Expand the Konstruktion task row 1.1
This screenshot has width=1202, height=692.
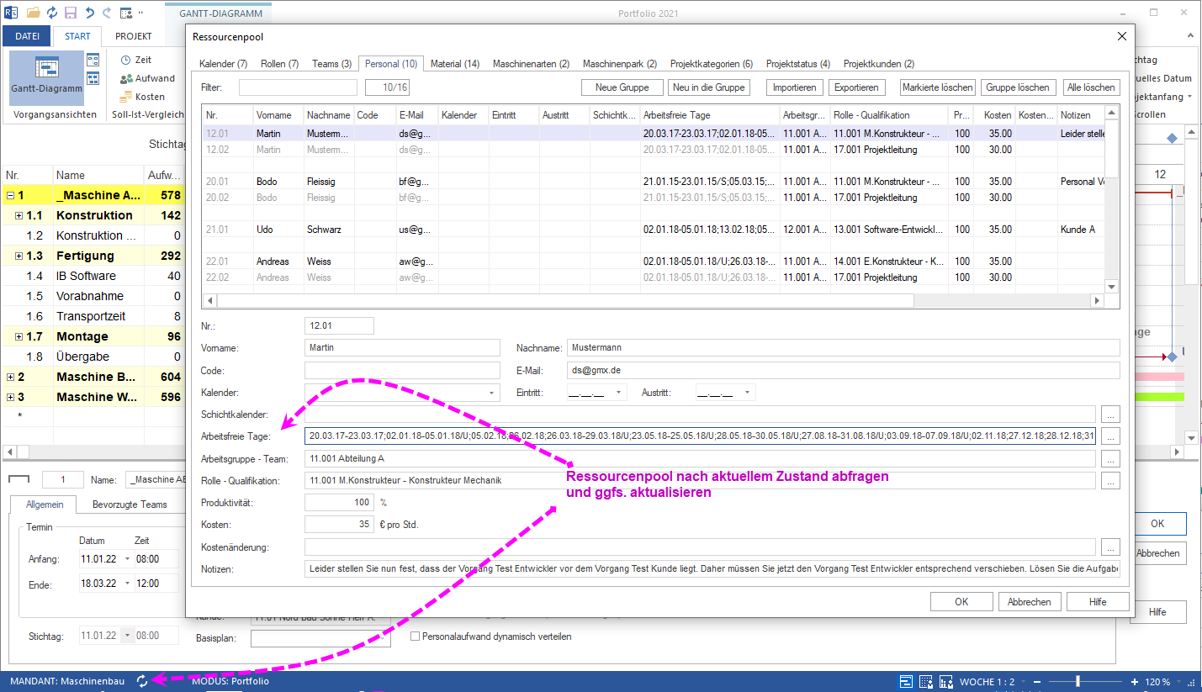(19, 215)
